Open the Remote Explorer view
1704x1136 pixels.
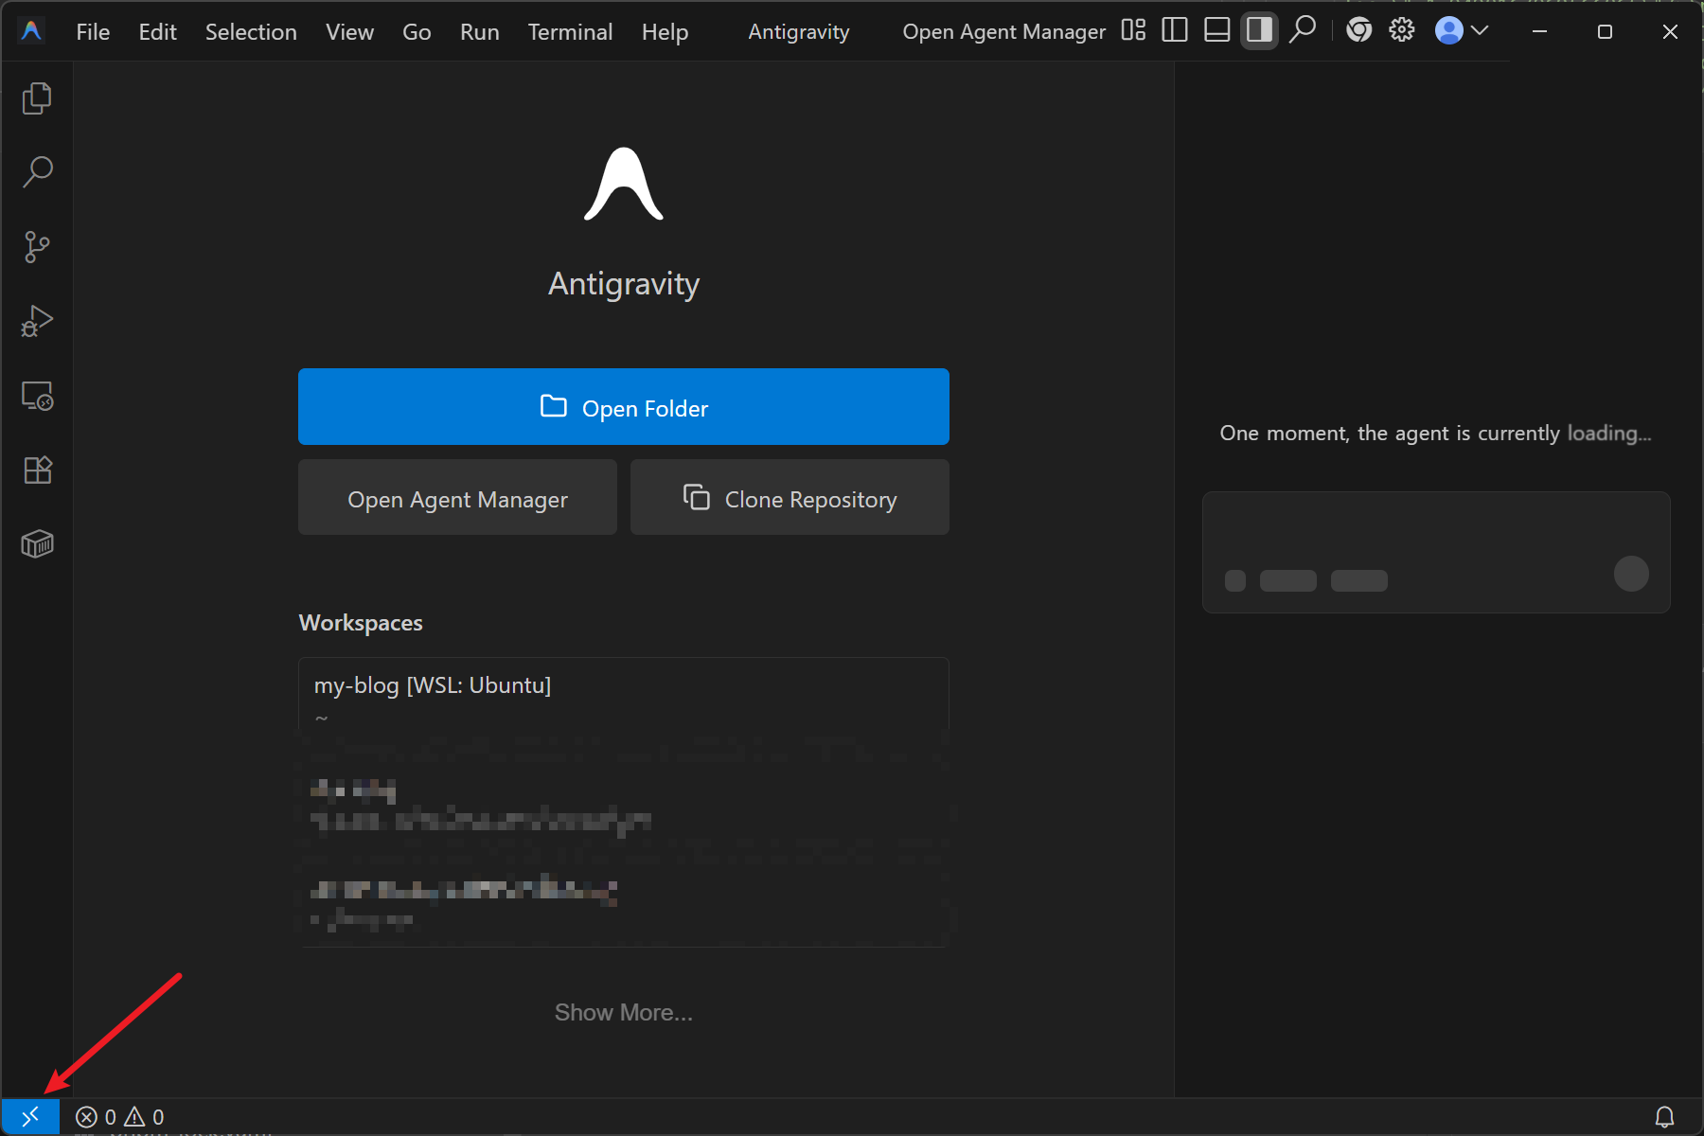click(x=37, y=396)
